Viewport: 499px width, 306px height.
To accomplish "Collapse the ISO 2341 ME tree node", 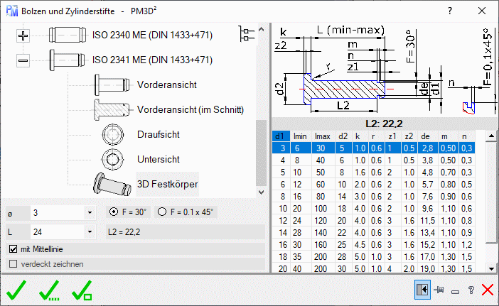I will pyautogui.click(x=23, y=60).
